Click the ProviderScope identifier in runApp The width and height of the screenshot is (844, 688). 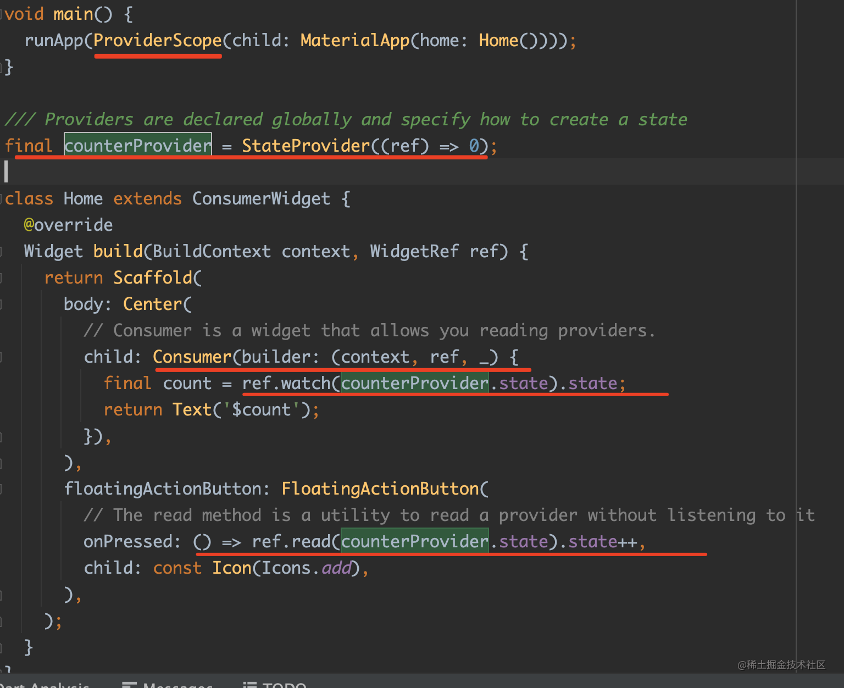tap(158, 40)
